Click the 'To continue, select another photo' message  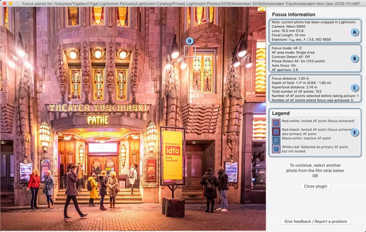point(315,170)
